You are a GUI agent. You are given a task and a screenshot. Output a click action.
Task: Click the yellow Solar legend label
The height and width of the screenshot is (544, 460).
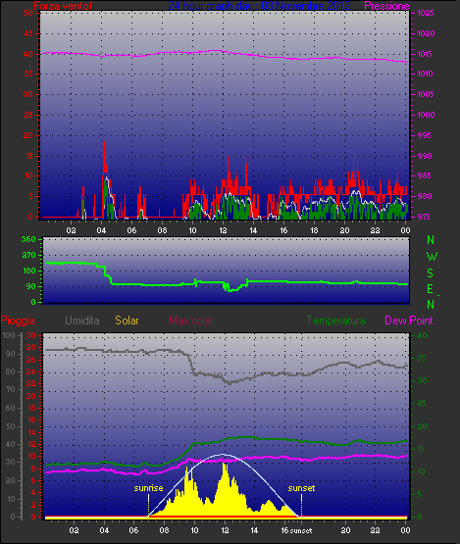(127, 321)
